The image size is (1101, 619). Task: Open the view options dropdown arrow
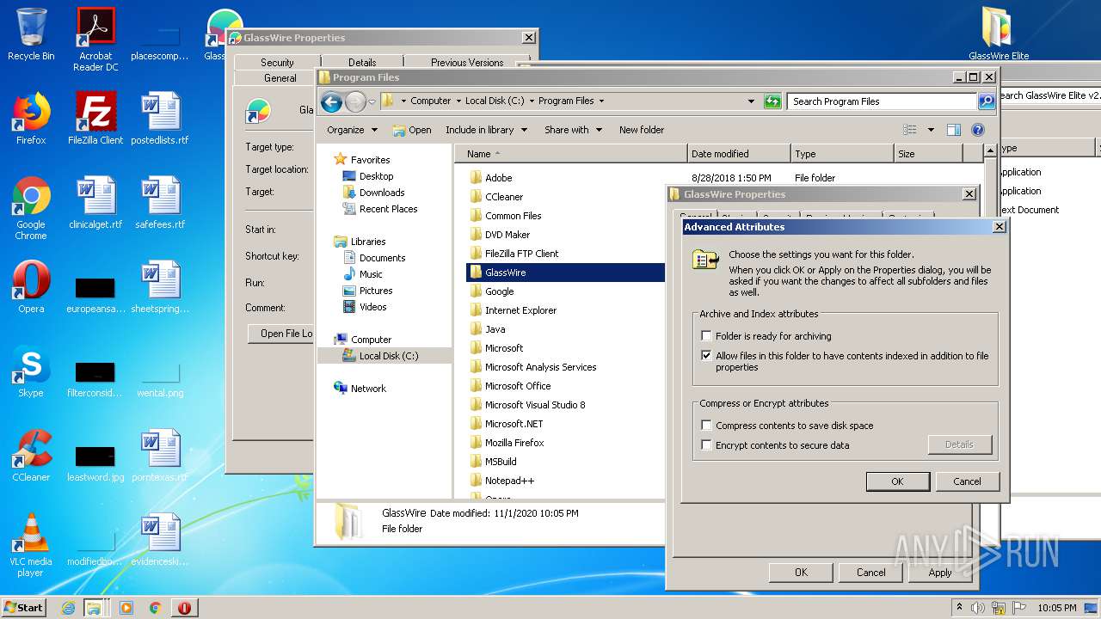click(x=931, y=130)
